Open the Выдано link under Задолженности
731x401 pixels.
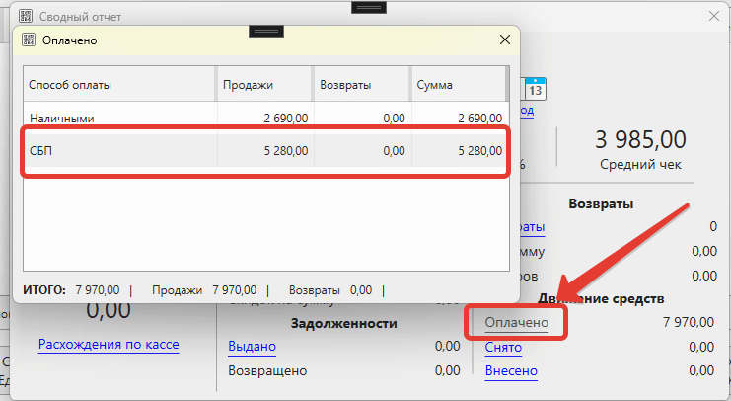252,347
